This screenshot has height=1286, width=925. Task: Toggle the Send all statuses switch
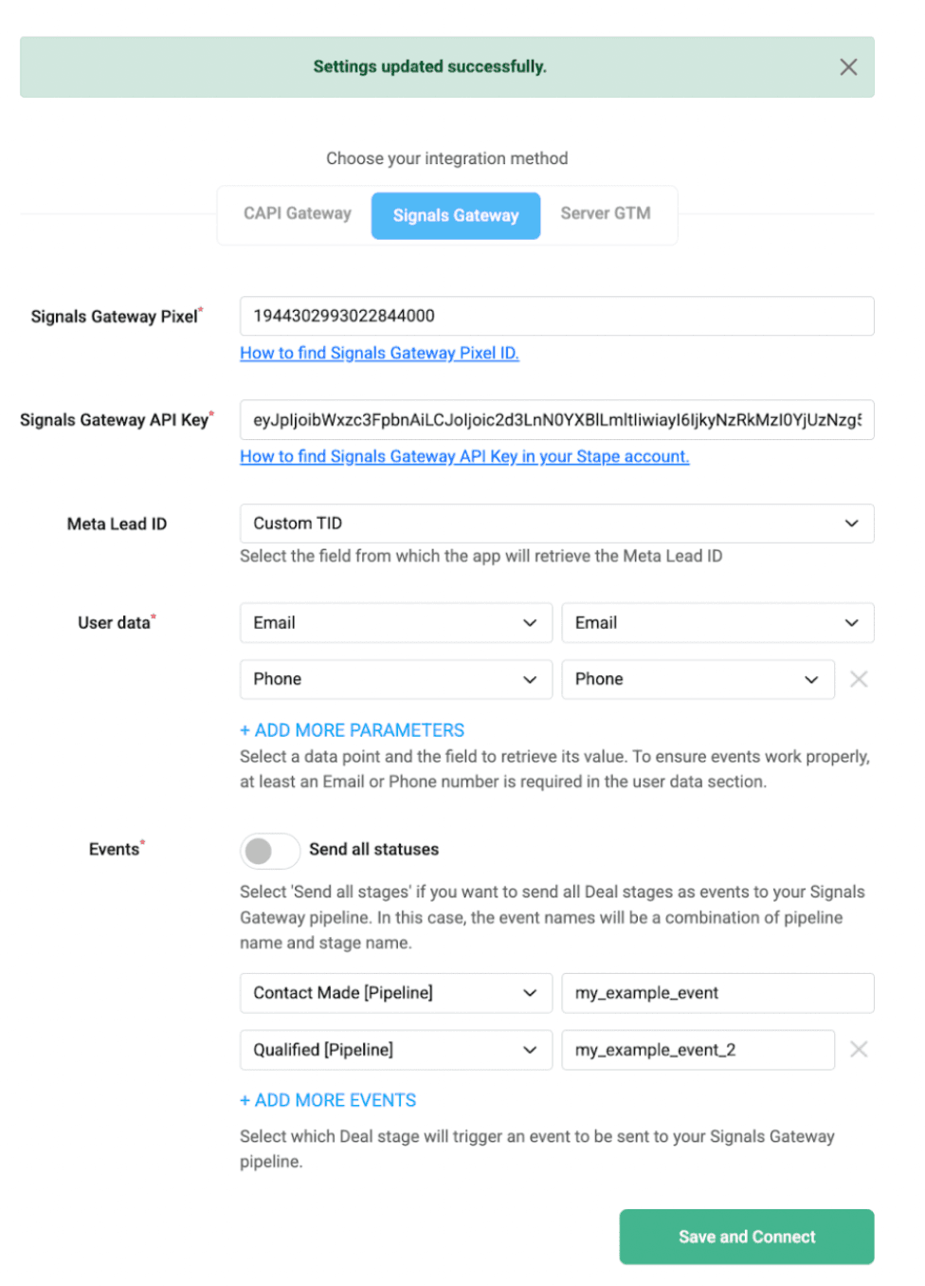pyautogui.click(x=270, y=851)
